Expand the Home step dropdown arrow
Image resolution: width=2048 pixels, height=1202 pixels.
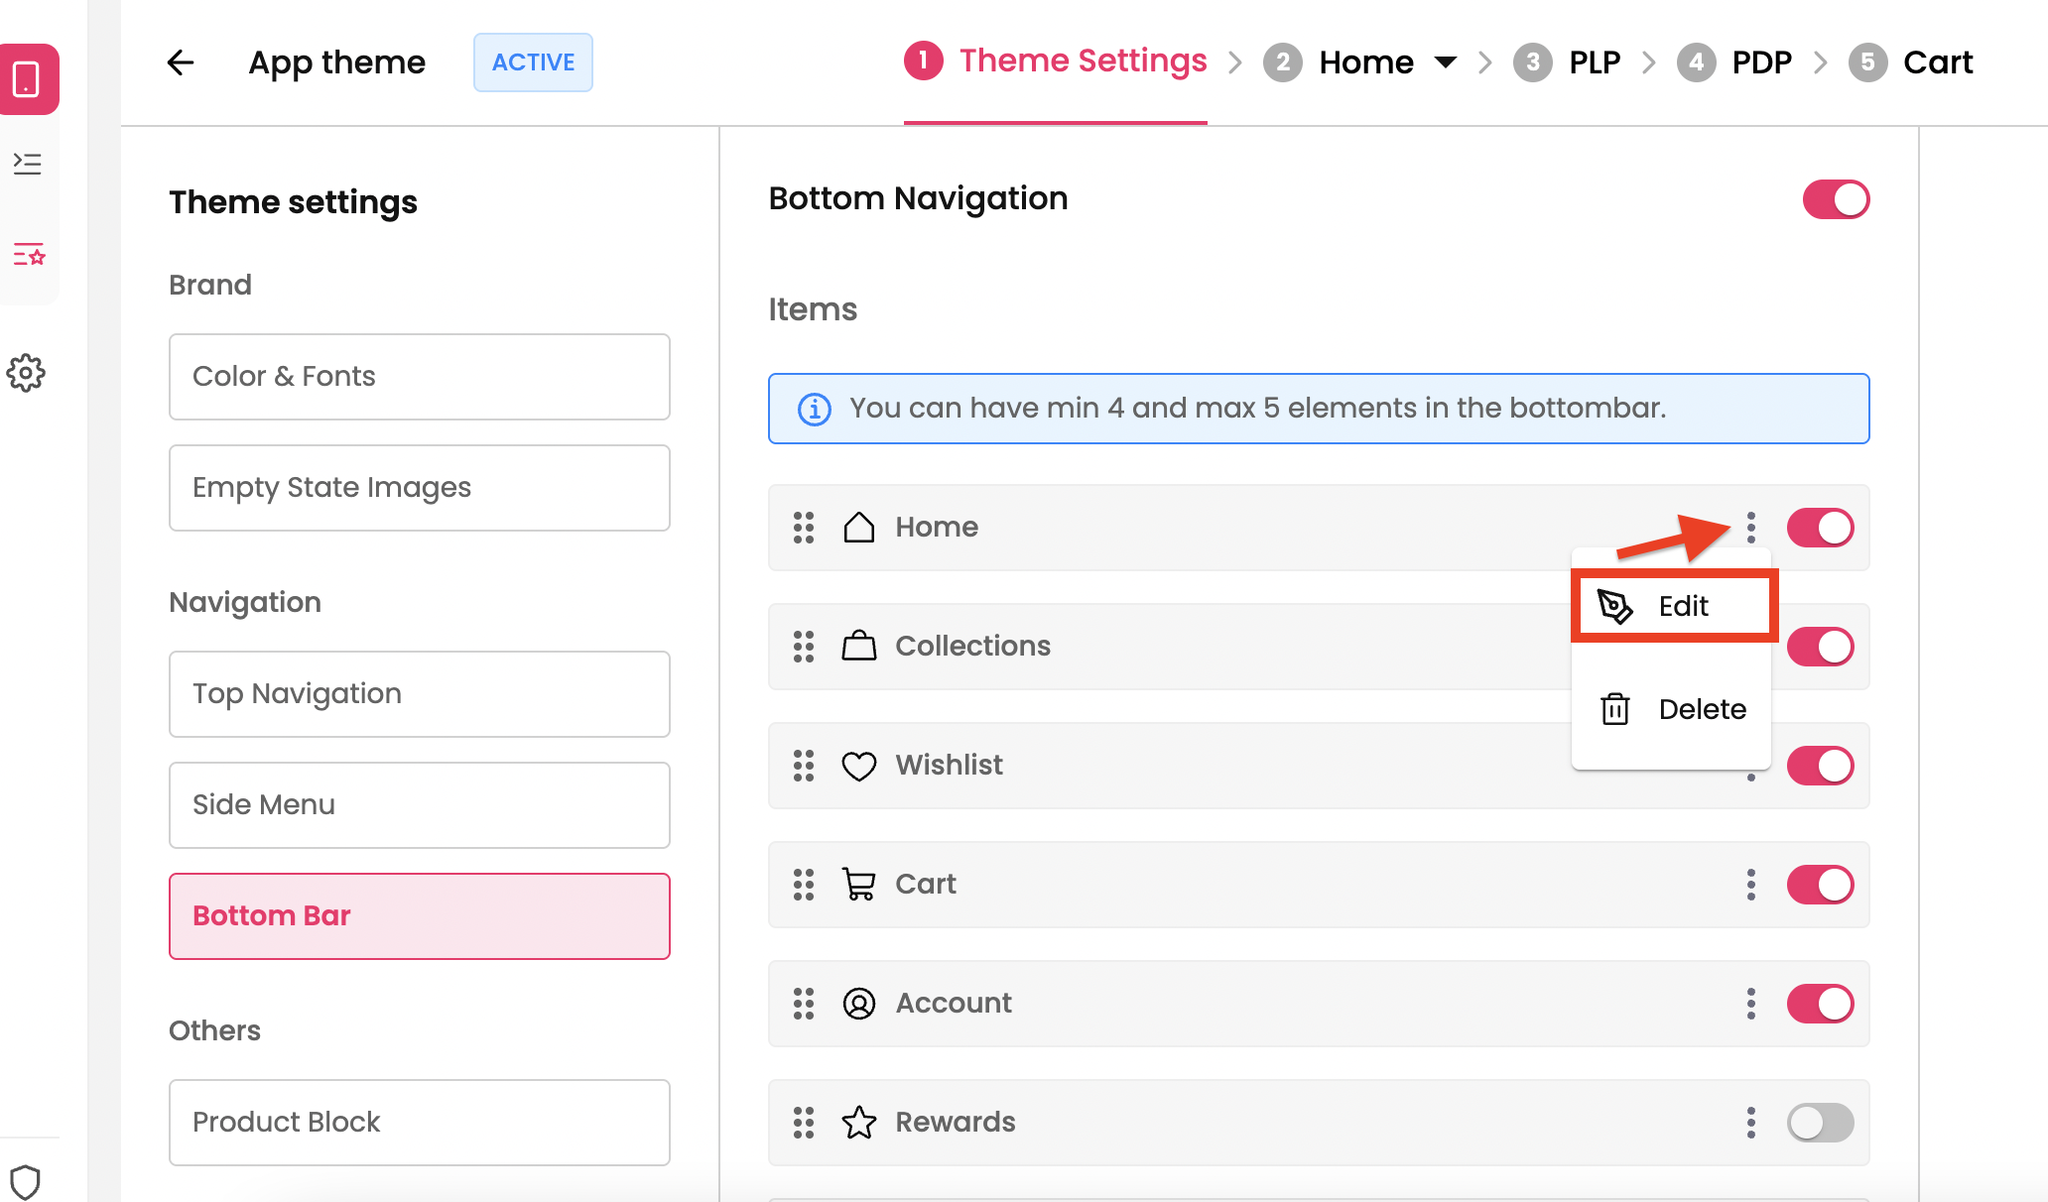(x=1446, y=62)
